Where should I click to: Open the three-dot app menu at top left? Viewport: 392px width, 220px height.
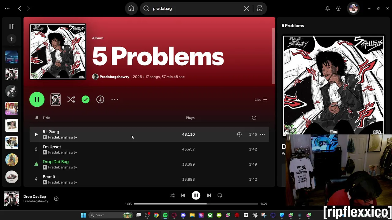pos(7,9)
